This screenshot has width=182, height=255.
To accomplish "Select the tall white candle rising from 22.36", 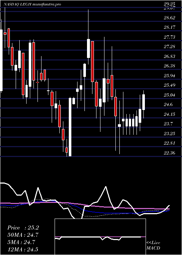I will pyautogui.click(x=70, y=127).
